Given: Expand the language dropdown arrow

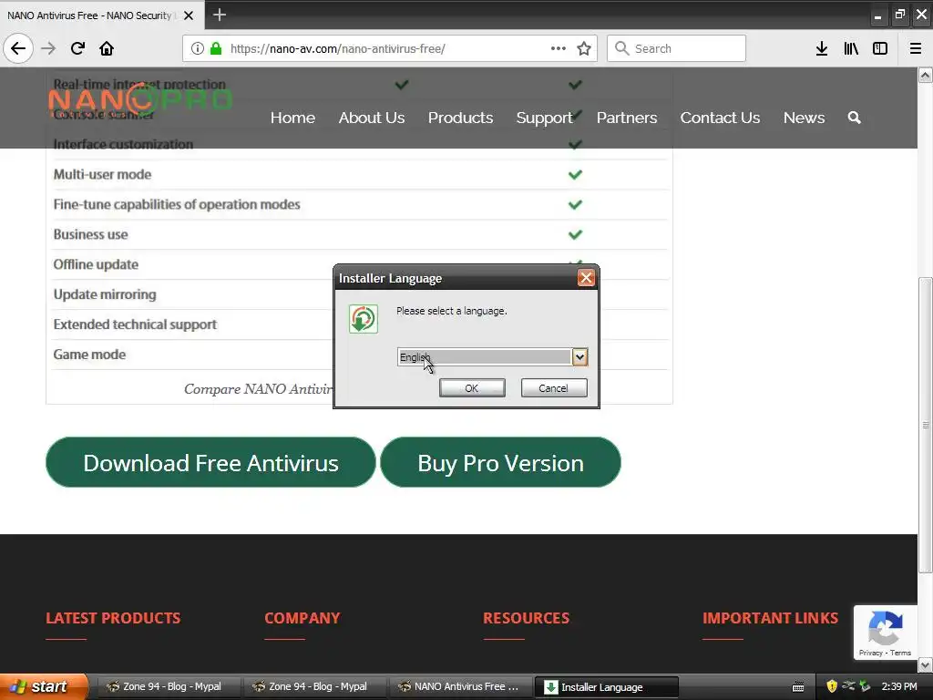Looking at the screenshot, I should pyautogui.click(x=579, y=357).
